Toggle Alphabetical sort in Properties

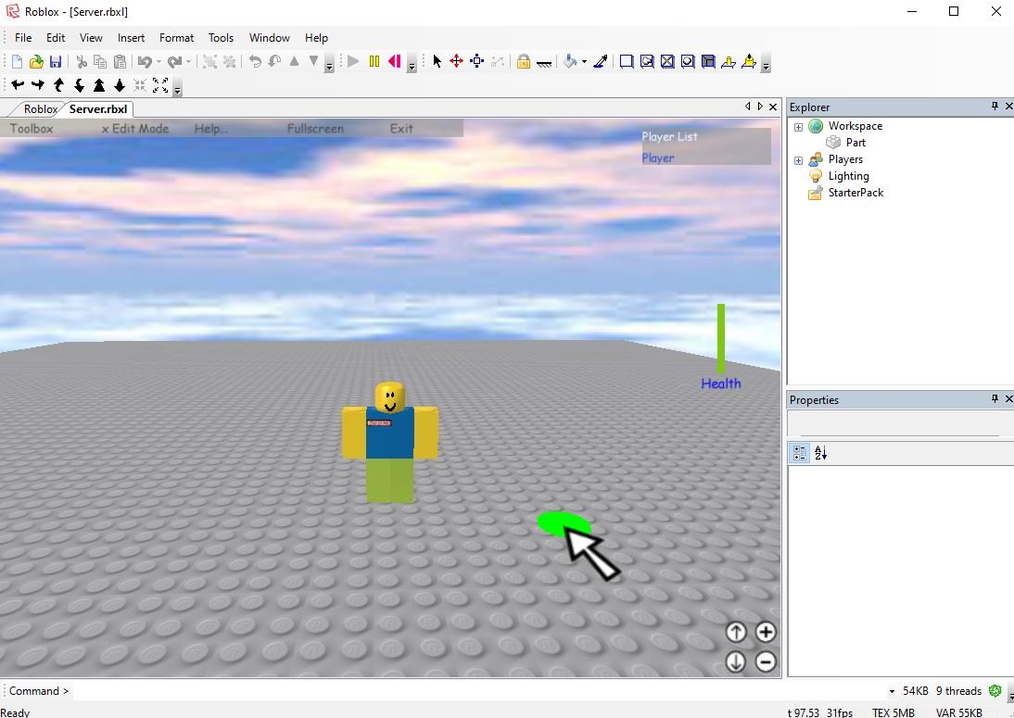[x=820, y=453]
